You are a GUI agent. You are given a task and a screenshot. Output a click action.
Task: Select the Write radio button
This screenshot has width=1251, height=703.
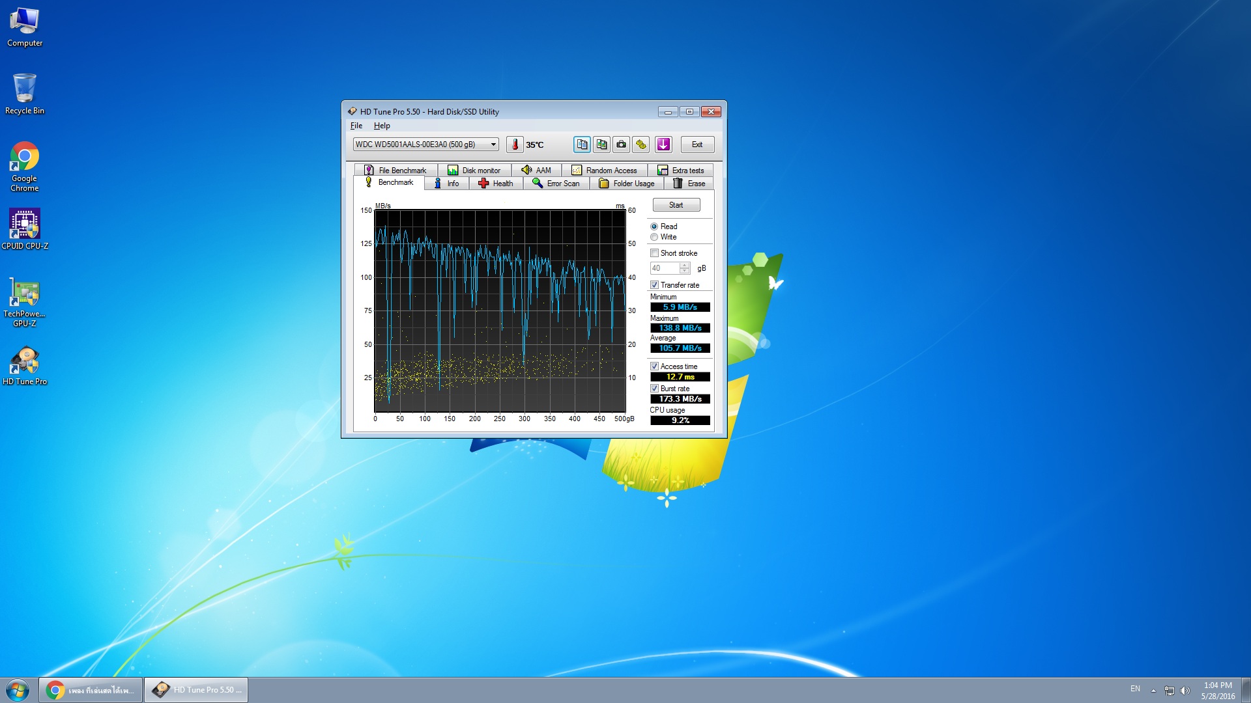(x=654, y=237)
